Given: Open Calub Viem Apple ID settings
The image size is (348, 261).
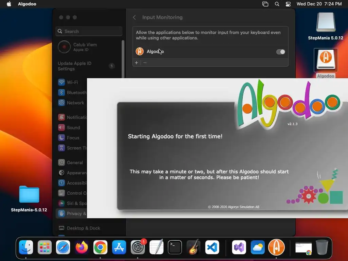Looking at the screenshot, I should point(88,47).
